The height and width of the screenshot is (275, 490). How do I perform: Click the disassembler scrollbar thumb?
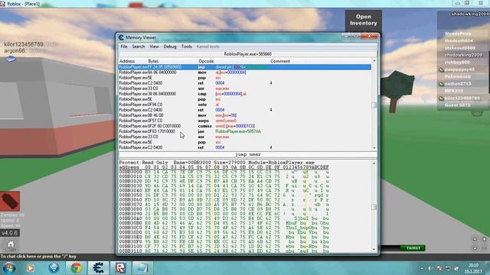(x=374, y=105)
